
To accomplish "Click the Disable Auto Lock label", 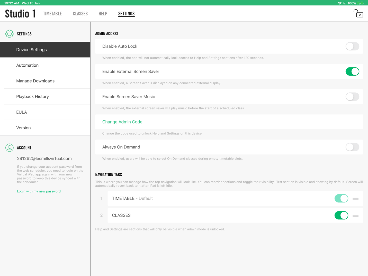I will [120, 46].
